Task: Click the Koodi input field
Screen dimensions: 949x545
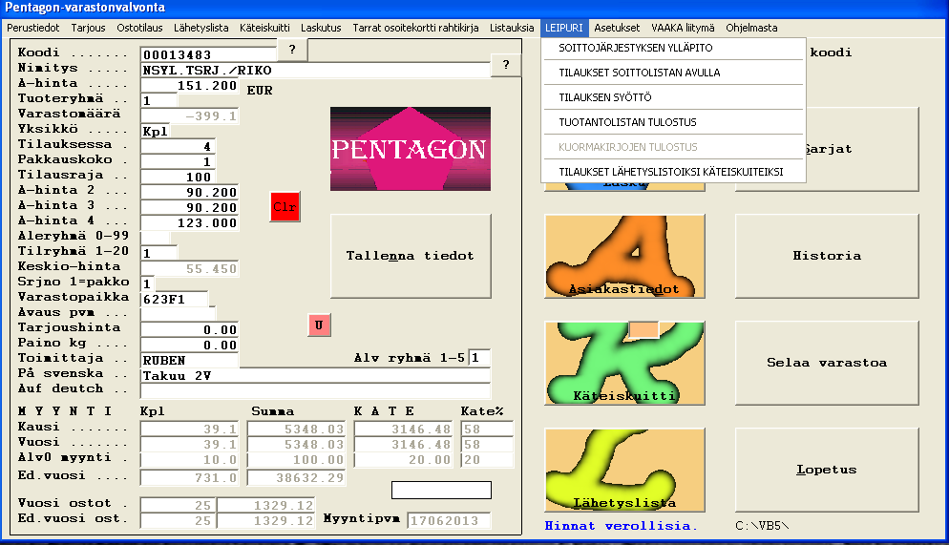Action: click(208, 54)
